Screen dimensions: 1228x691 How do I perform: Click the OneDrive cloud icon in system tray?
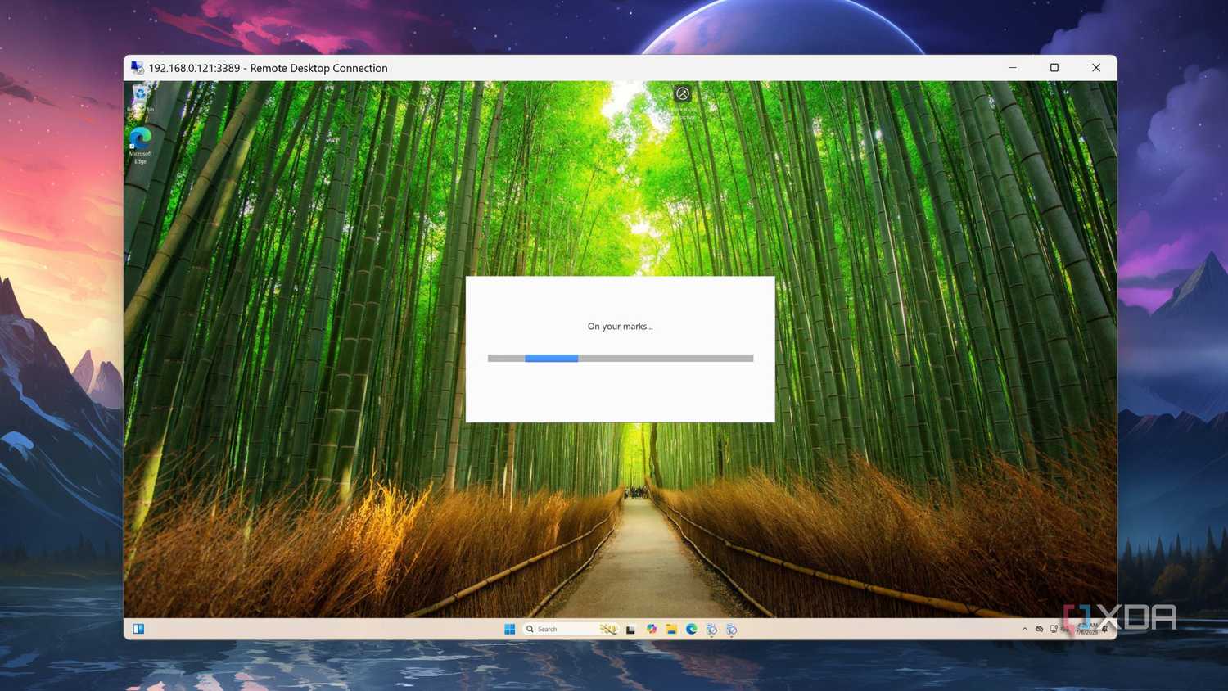pyautogui.click(x=1038, y=629)
